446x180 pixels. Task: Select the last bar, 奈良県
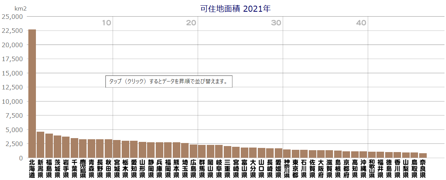click(423, 155)
